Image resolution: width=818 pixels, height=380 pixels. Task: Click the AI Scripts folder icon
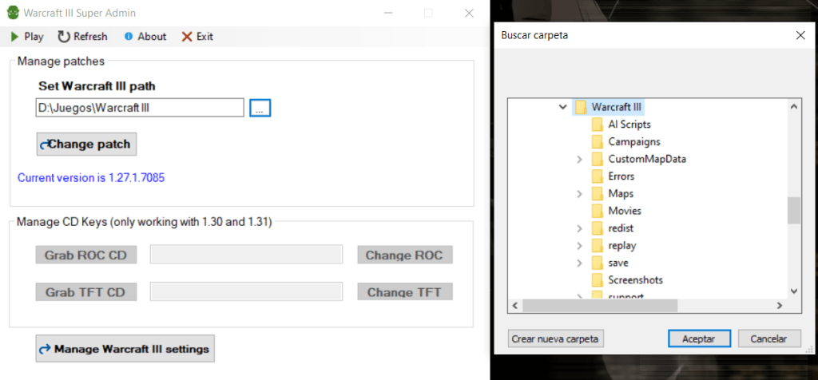[x=598, y=125]
